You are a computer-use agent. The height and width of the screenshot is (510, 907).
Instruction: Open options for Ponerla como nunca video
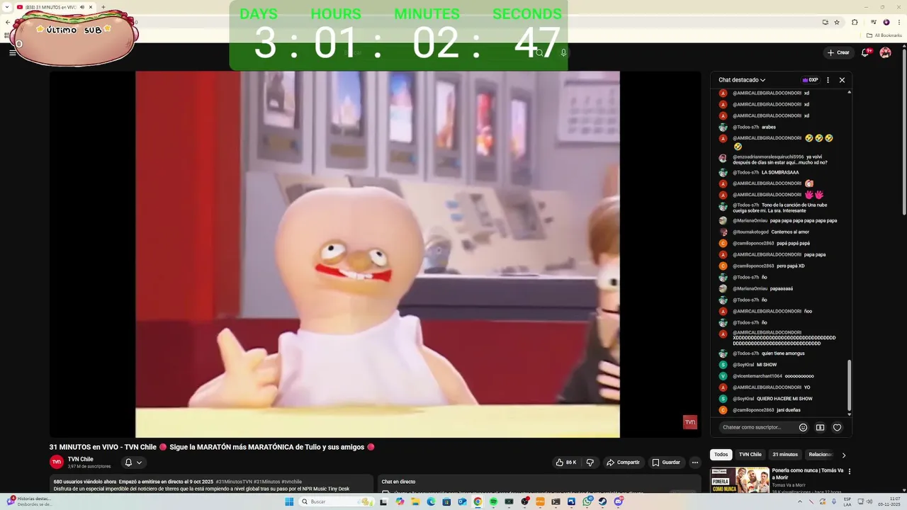[x=850, y=471]
